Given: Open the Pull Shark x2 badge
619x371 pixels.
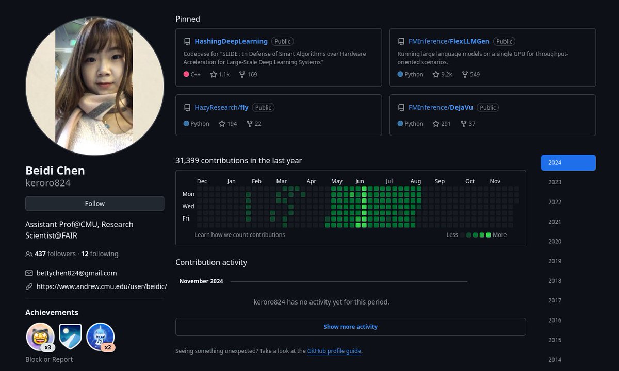Looking at the screenshot, I should 100,338.
